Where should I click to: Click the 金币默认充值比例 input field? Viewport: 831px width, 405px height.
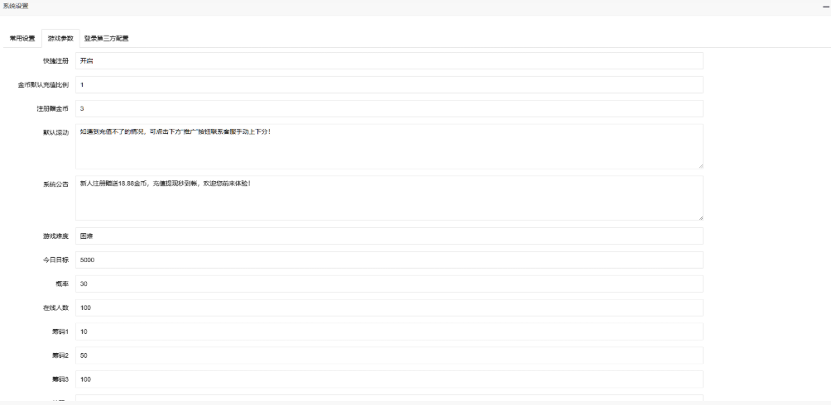[x=389, y=84]
